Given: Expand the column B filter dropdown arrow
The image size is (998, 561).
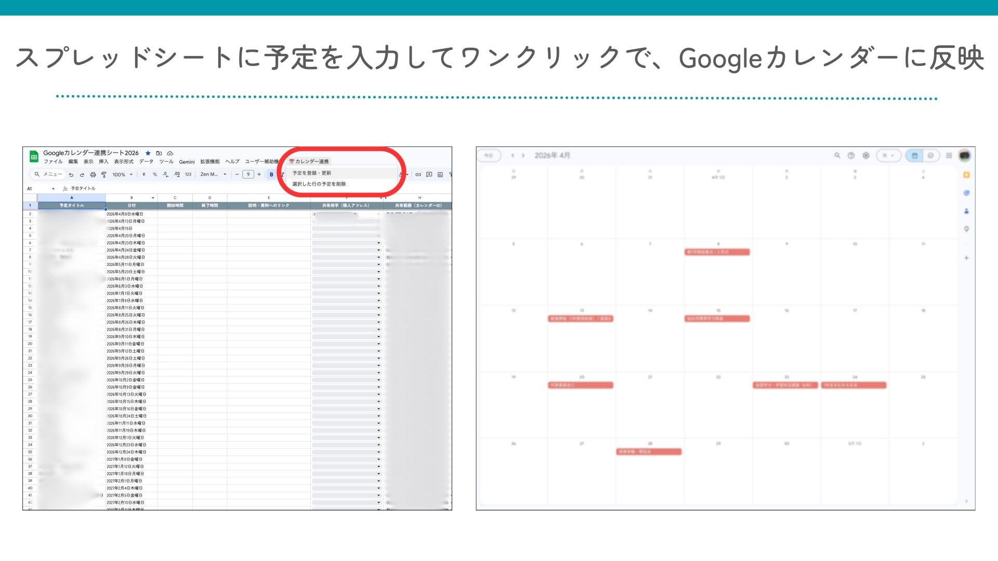Looking at the screenshot, I should point(152,196).
